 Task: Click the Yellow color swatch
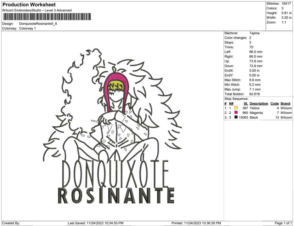pos(236,108)
